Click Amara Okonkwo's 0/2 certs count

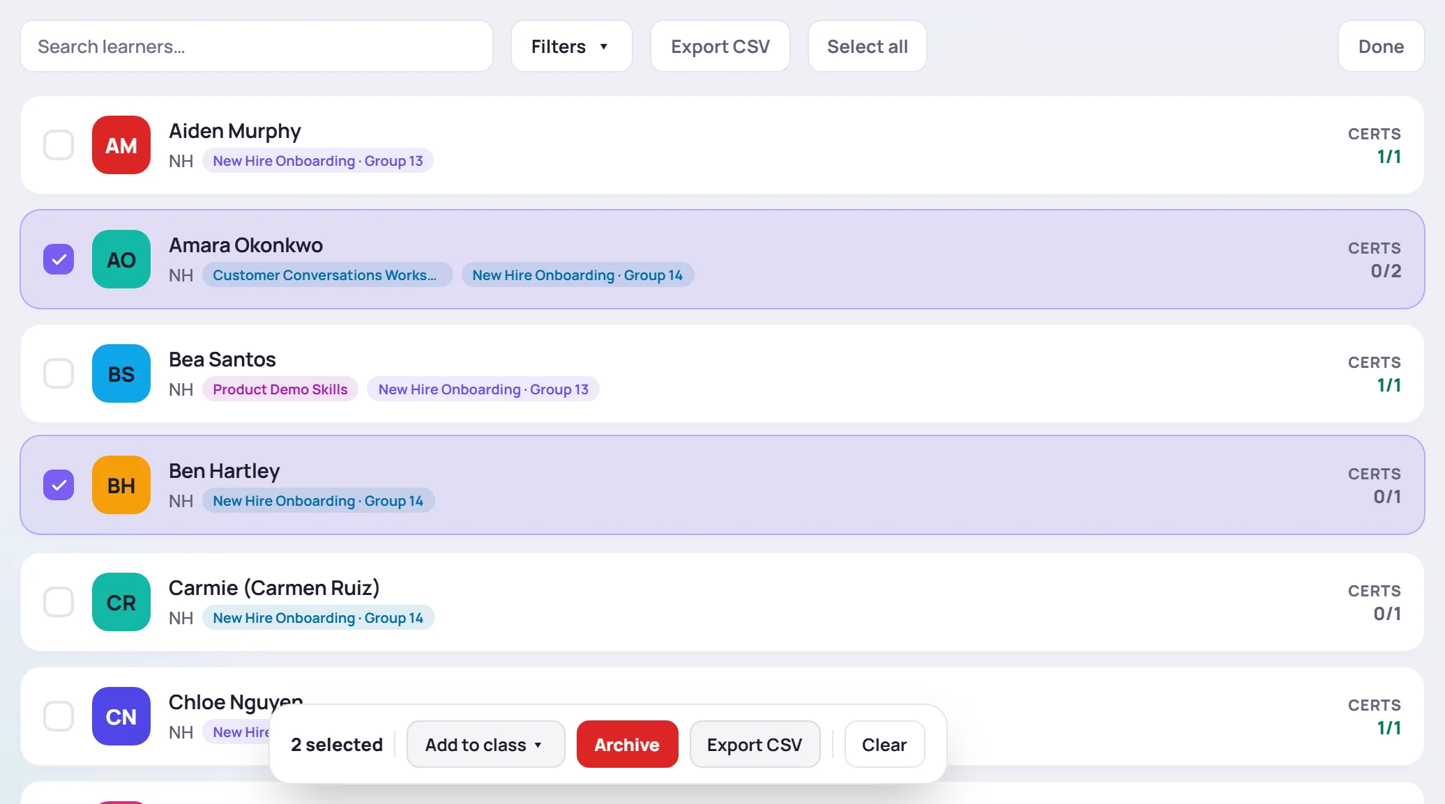tap(1386, 270)
